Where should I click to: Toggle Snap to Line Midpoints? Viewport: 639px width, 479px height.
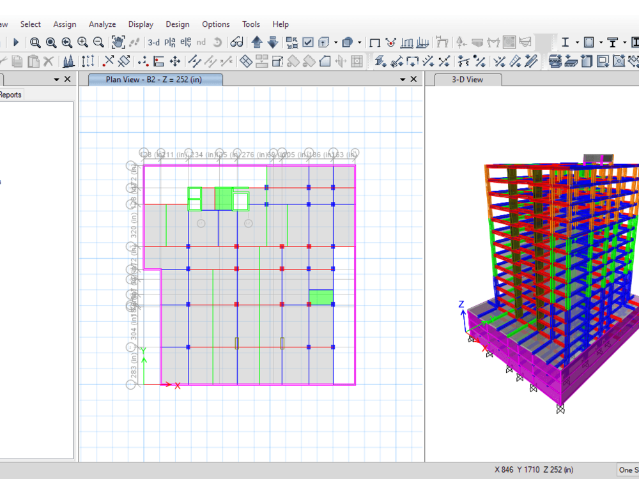[195, 61]
